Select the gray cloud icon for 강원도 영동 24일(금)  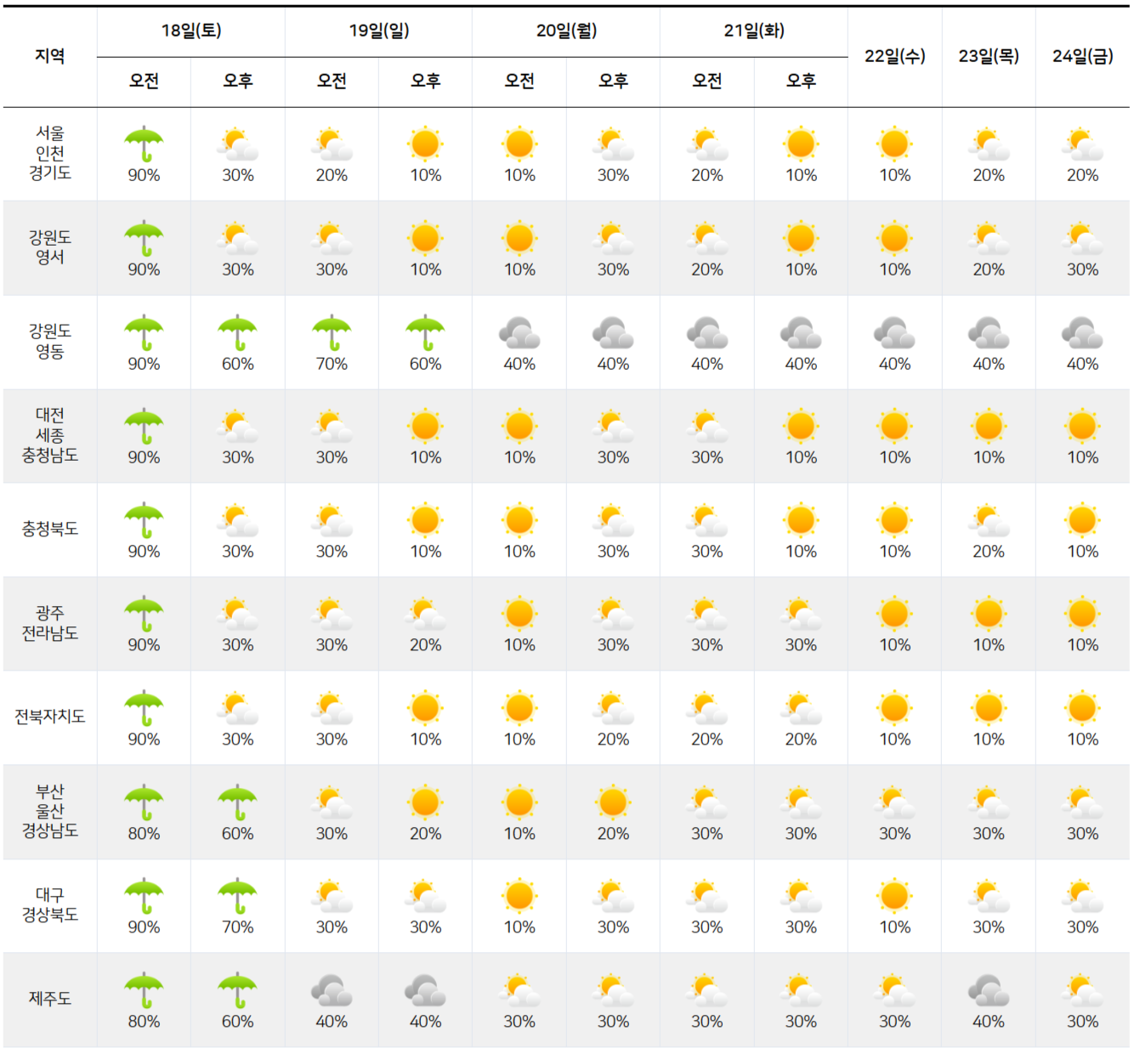[x=1082, y=333]
